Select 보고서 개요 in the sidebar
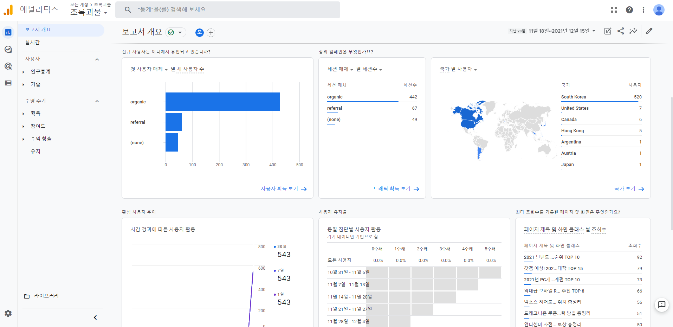673x327 pixels. [61, 30]
